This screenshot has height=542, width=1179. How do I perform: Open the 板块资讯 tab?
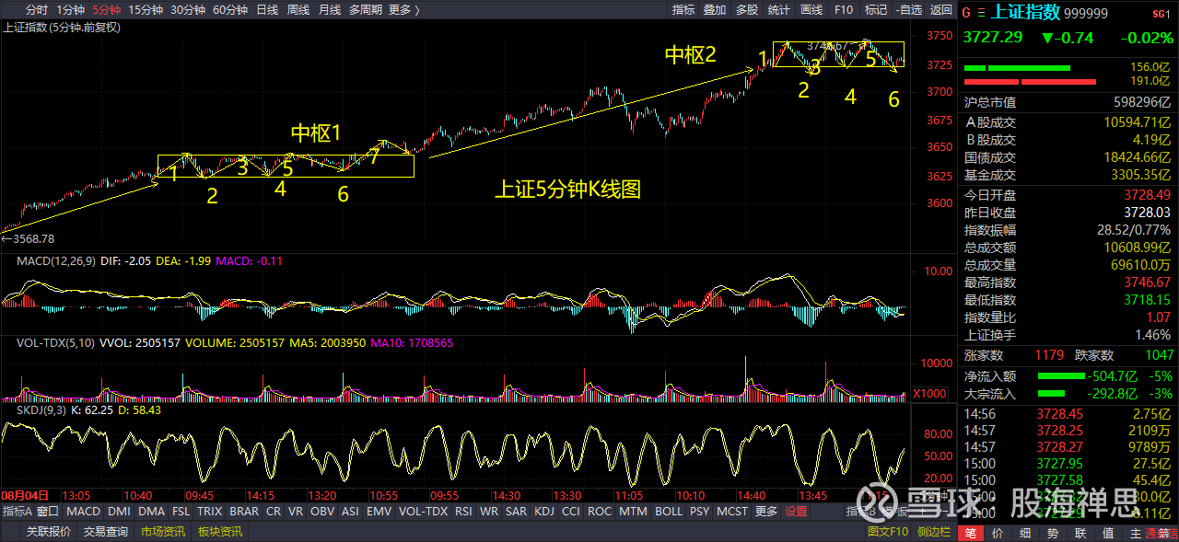pyautogui.click(x=220, y=531)
